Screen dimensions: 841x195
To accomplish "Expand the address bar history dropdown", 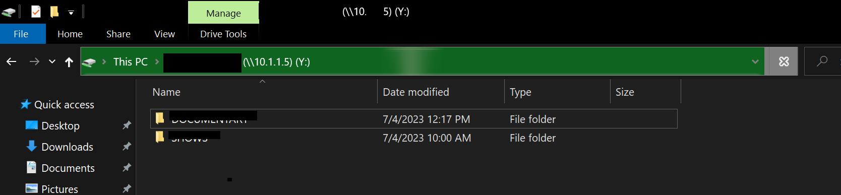I will pos(755,61).
